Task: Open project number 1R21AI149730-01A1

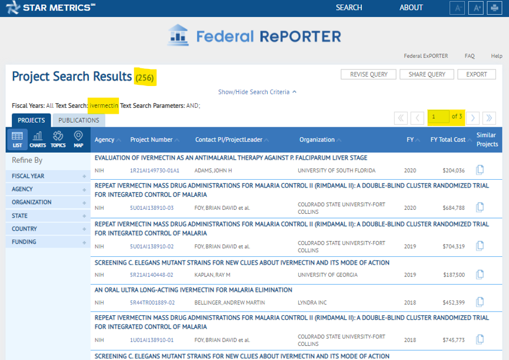Action: pos(155,170)
